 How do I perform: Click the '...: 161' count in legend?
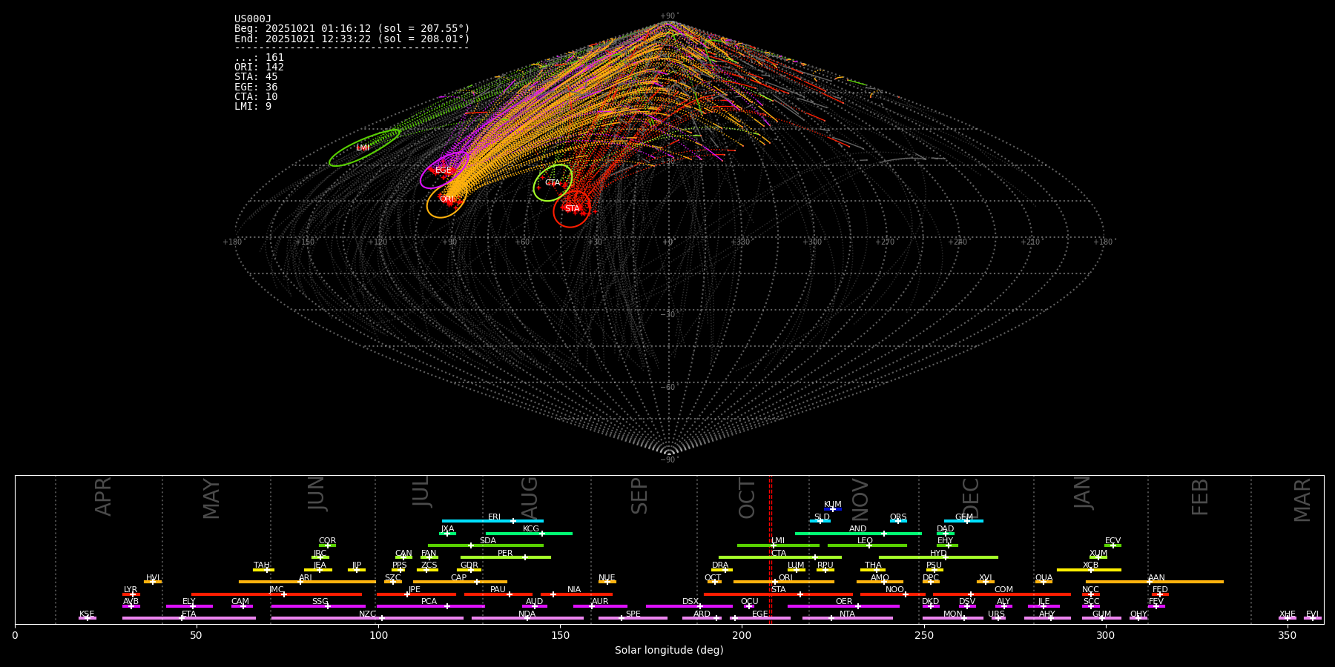[x=259, y=58]
